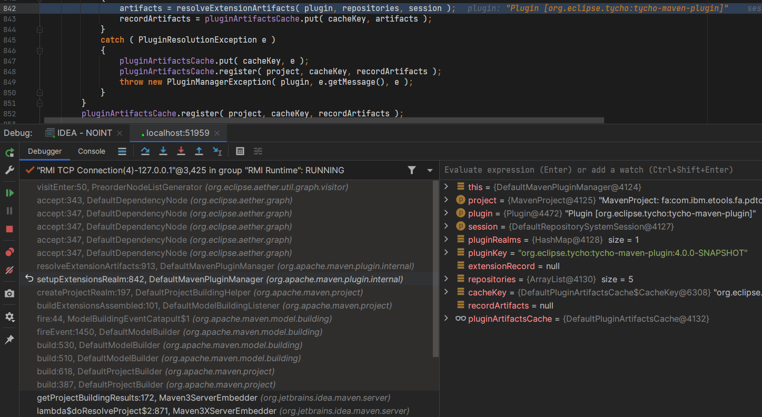Take a thread dump camera icon
The width and height of the screenshot is (762, 417).
point(9,294)
